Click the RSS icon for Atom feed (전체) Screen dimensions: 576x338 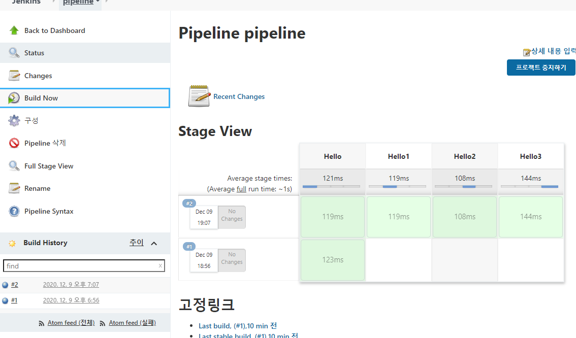42,323
